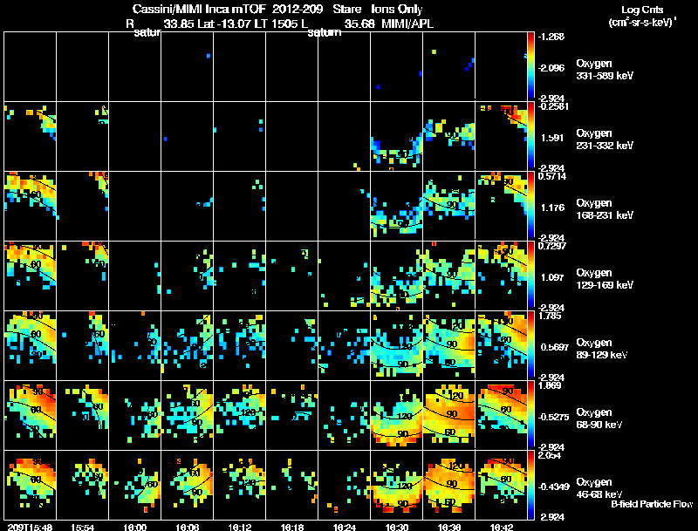698x531 pixels.
Task: Select the 'Oxygen 168-231 keV' row label
Action: (x=605, y=209)
